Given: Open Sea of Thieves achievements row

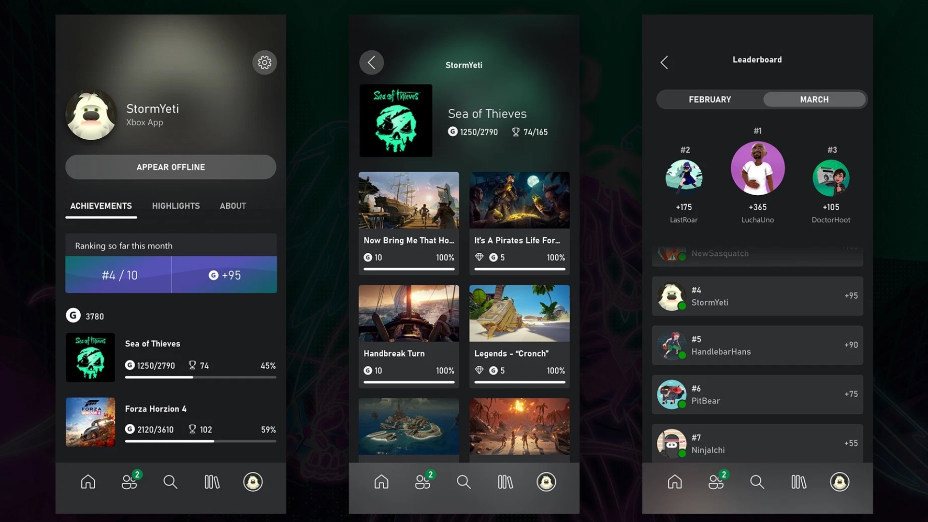Looking at the screenshot, I should coord(171,358).
